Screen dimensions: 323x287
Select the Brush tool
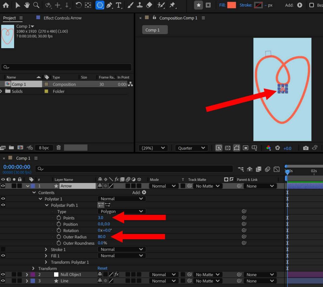click(x=130, y=5)
